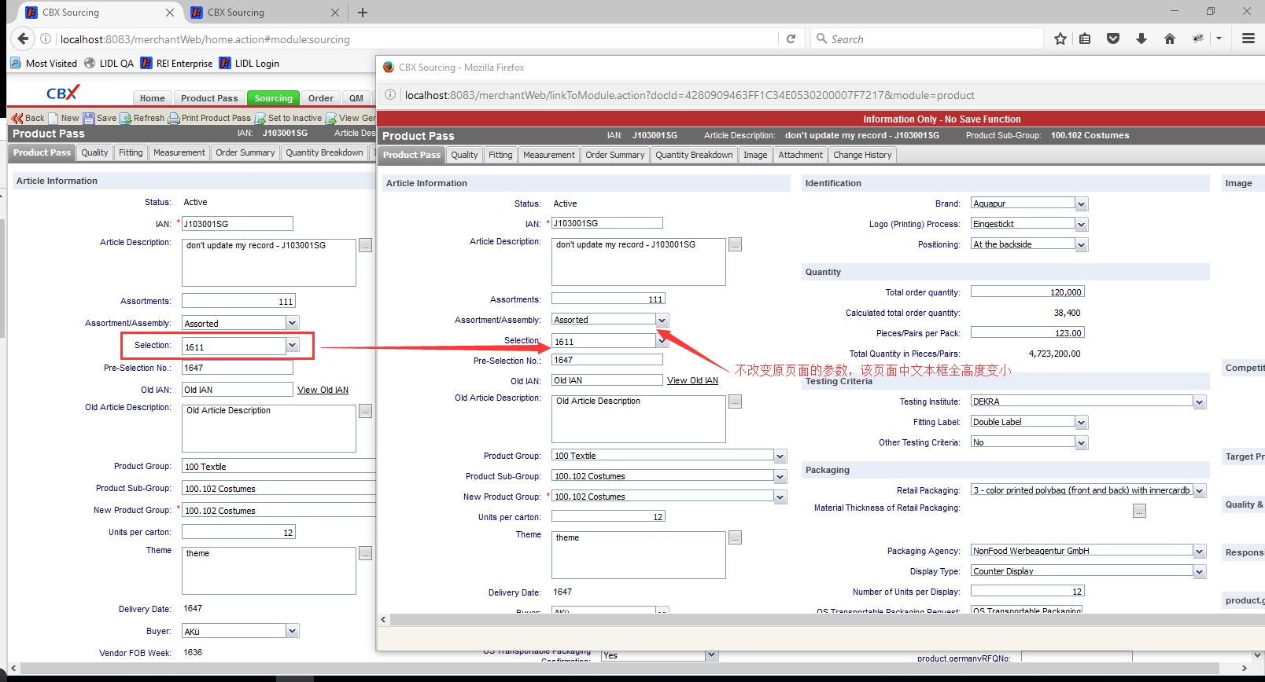Viewport: 1265px width, 682px height.
Task: Open LIDL QA bookmark
Action: tap(109, 64)
